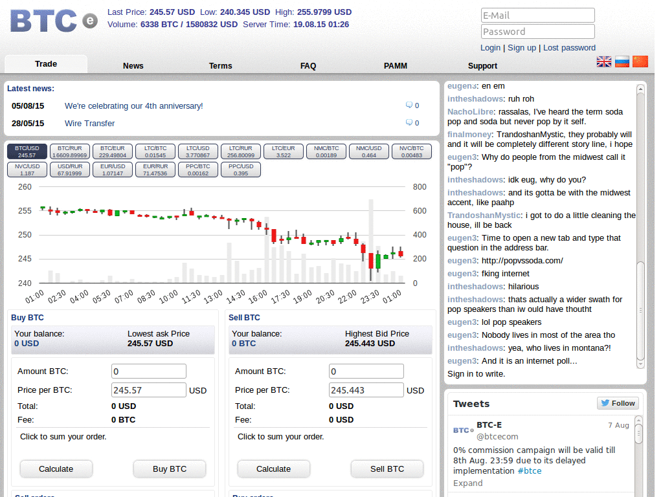
Task: Select the BTC/USD pair
Action: tap(27, 151)
